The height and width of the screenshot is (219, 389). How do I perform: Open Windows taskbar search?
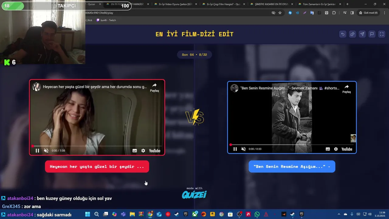(97, 214)
